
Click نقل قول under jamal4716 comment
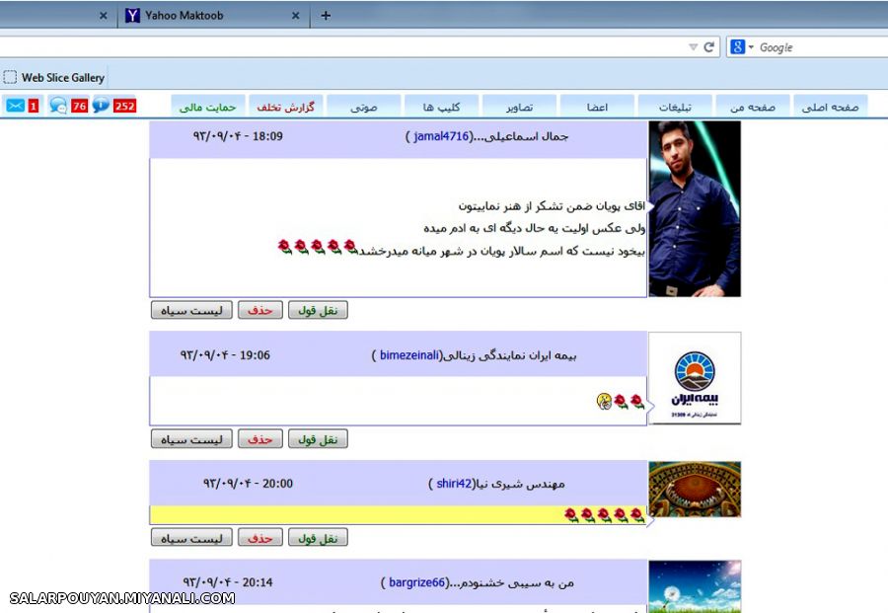pos(318,310)
